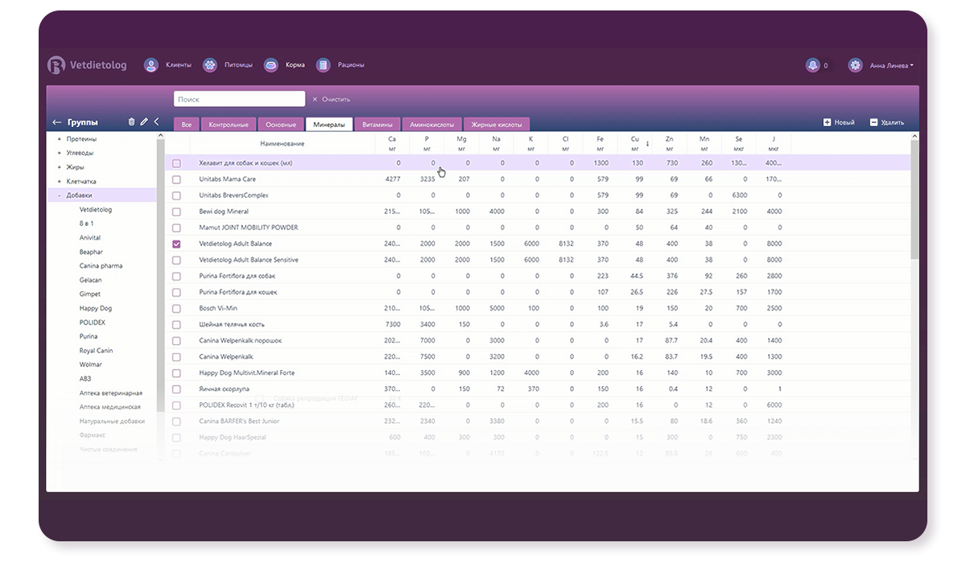The width and height of the screenshot is (966, 563).
Task: Open notifications via the bell icon
Action: click(x=812, y=65)
